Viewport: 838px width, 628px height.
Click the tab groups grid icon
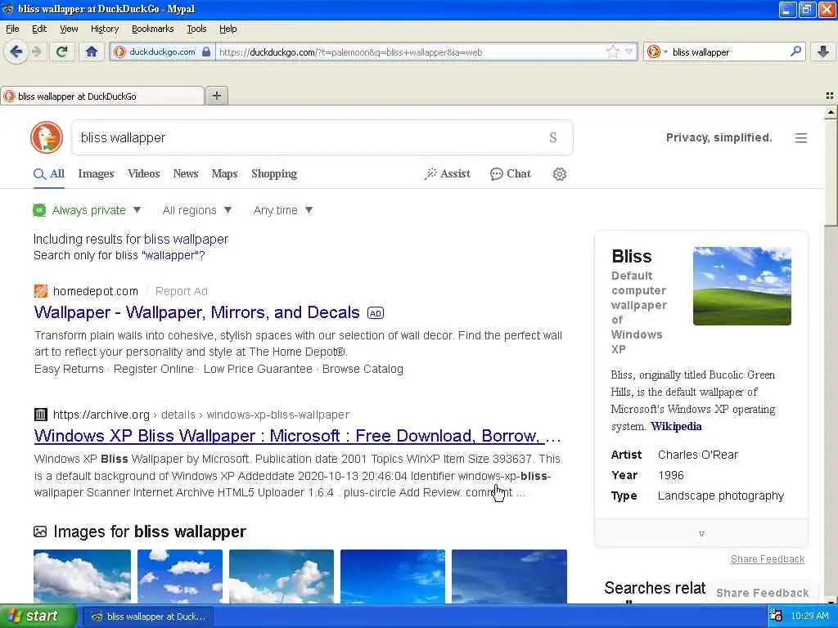coord(830,96)
